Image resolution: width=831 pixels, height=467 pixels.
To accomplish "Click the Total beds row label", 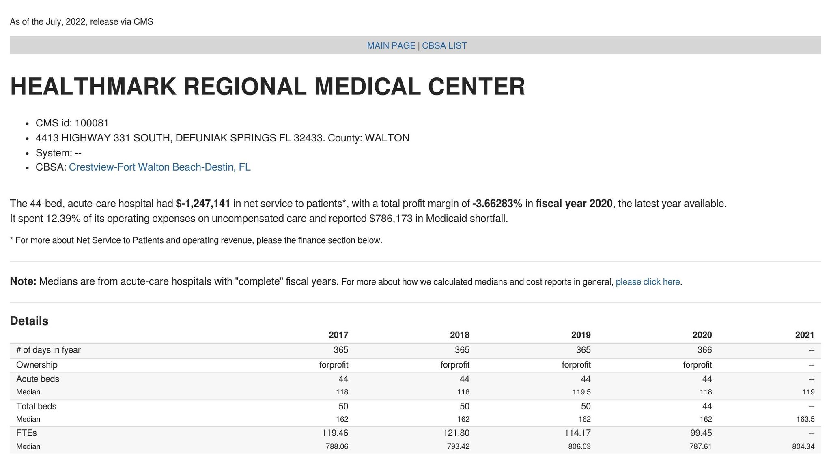I will pos(36,406).
